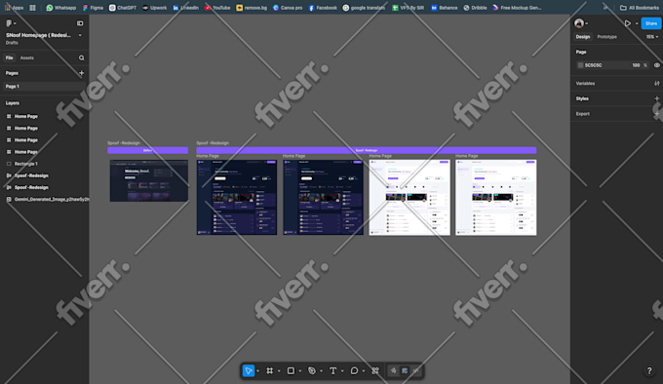Add export setting with Export plus
663x384 pixels.
point(656,114)
